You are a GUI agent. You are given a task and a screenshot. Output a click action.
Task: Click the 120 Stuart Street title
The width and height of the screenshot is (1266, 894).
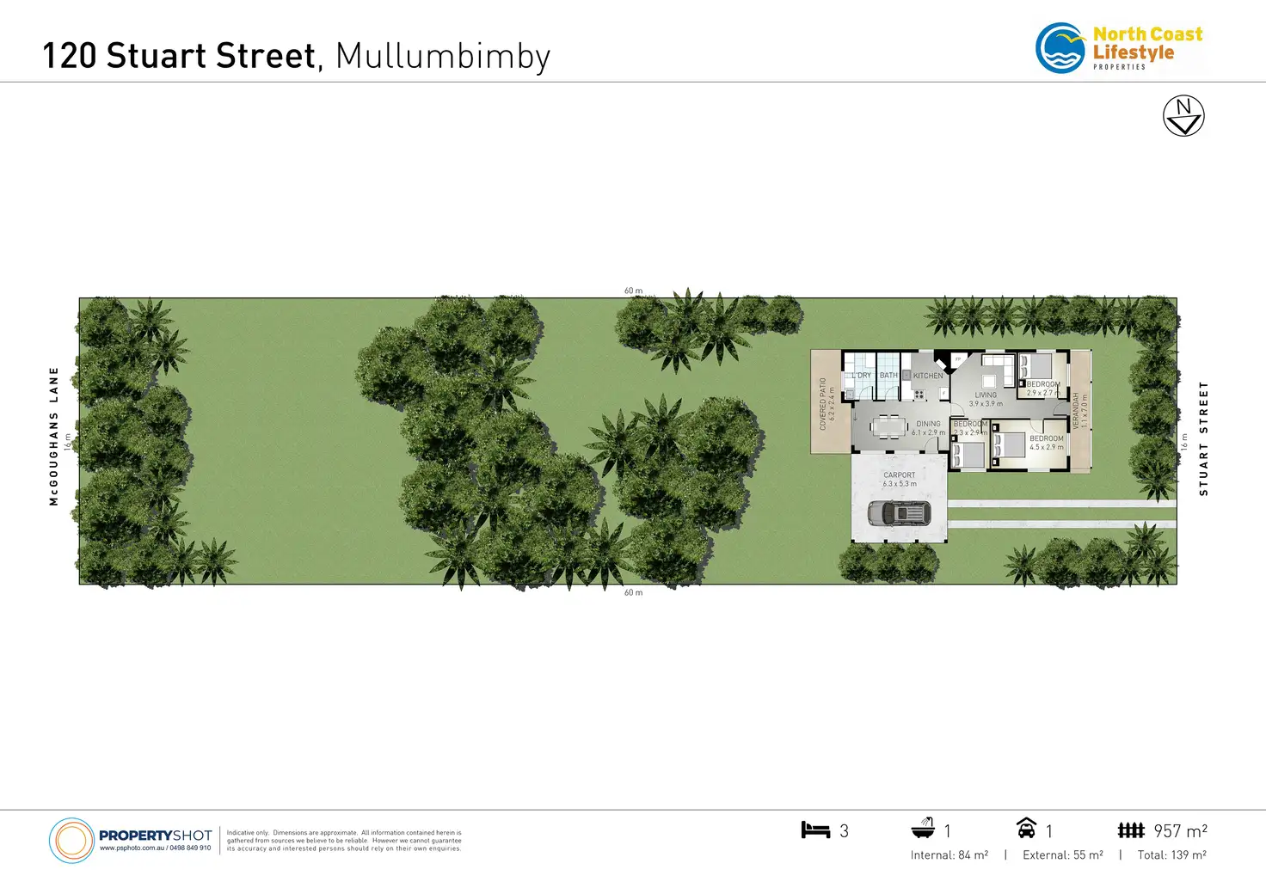pyautogui.click(x=180, y=56)
